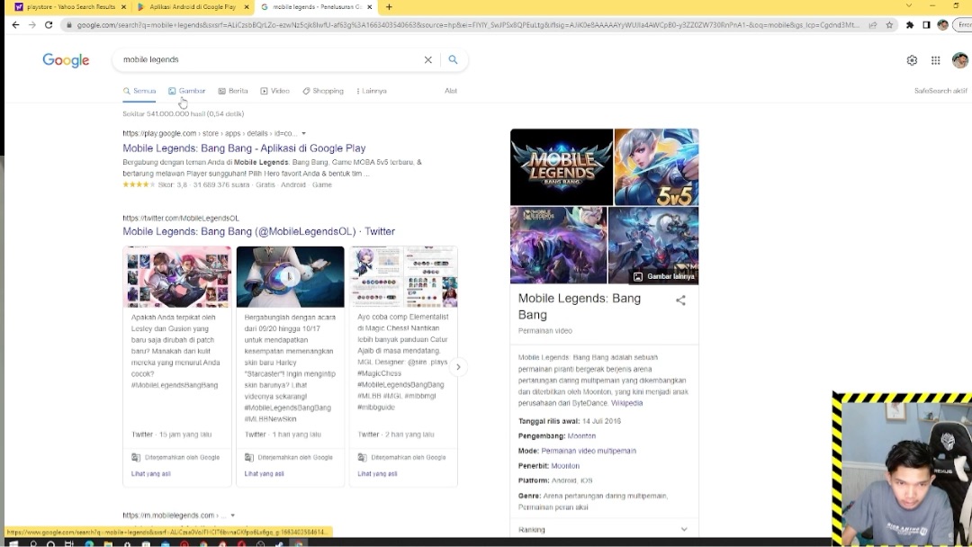Share the Mobile Legends knowledge panel

coord(680,300)
